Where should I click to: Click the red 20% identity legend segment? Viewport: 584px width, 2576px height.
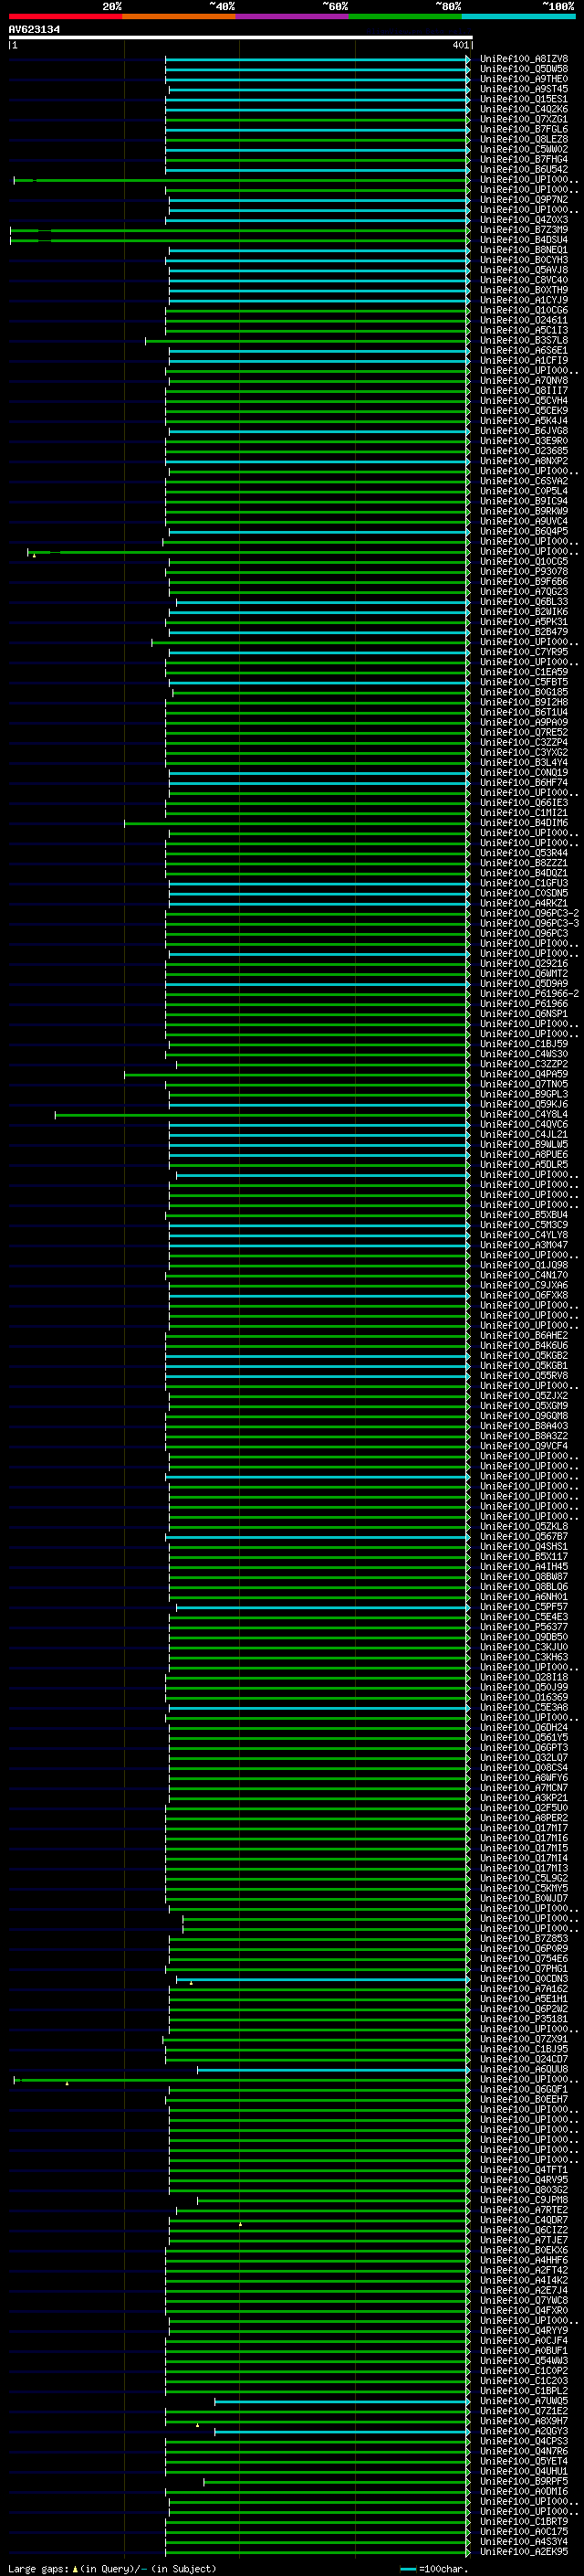[65, 16]
